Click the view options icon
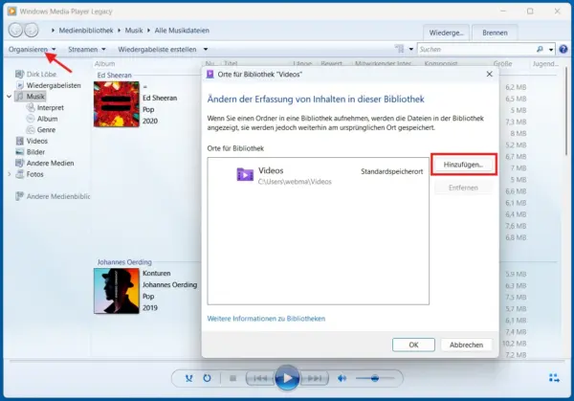 [399, 49]
